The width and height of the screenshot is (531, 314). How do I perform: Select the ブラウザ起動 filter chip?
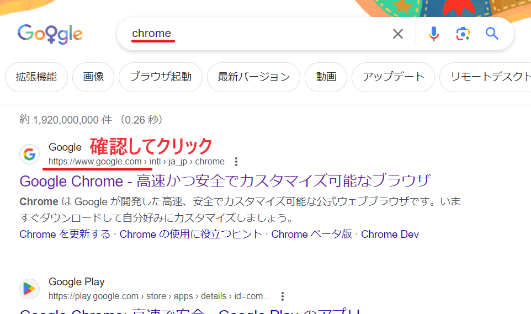(161, 77)
